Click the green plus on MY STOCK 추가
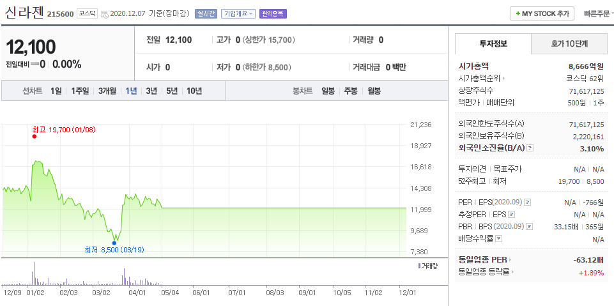Screen dimensions: 614x306 (x=518, y=13)
